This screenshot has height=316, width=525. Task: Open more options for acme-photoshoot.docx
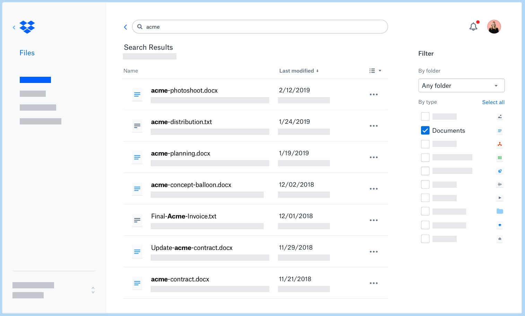point(374,94)
